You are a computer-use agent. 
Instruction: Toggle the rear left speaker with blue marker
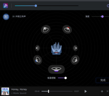[38, 60]
